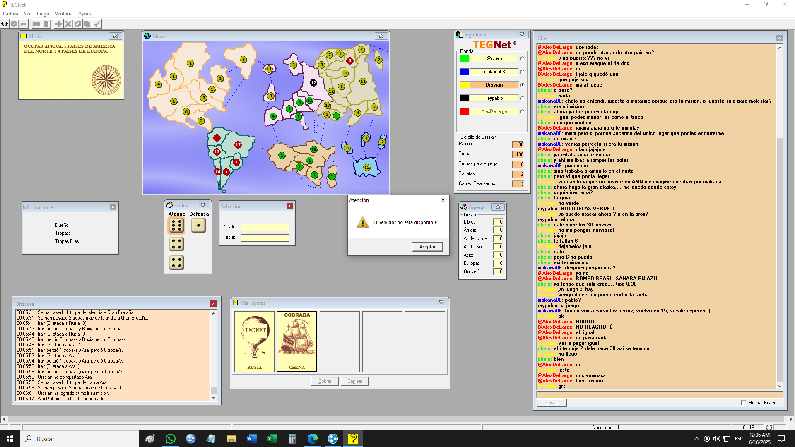Click the middle attack die in Dados
This screenshot has height=447, width=795.
(176, 244)
